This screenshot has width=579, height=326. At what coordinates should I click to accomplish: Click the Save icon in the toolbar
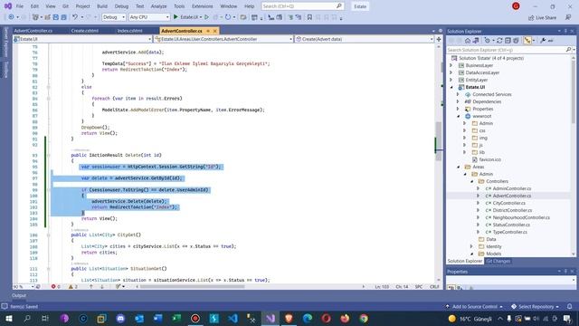(x=56, y=17)
